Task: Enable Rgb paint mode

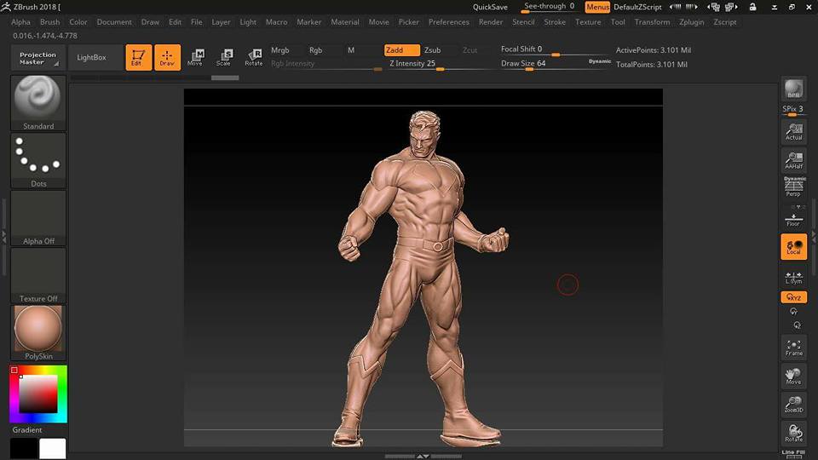Action: click(x=315, y=50)
